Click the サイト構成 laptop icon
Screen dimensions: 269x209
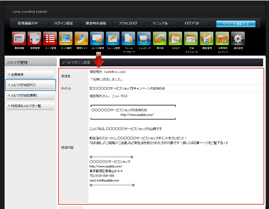pos(66,39)
